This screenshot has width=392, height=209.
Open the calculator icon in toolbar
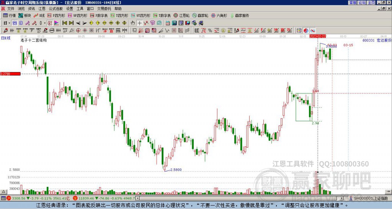(x=175, y=23)
